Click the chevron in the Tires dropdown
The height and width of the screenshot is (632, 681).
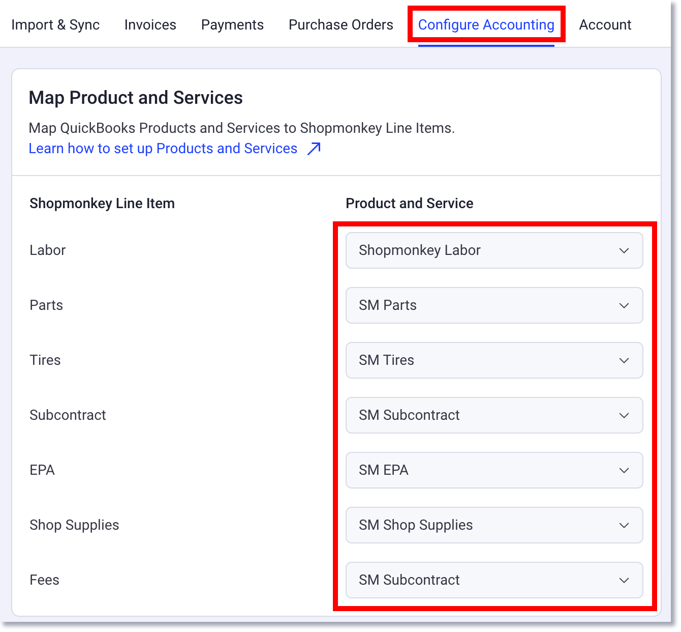click(x=624, y=360)
